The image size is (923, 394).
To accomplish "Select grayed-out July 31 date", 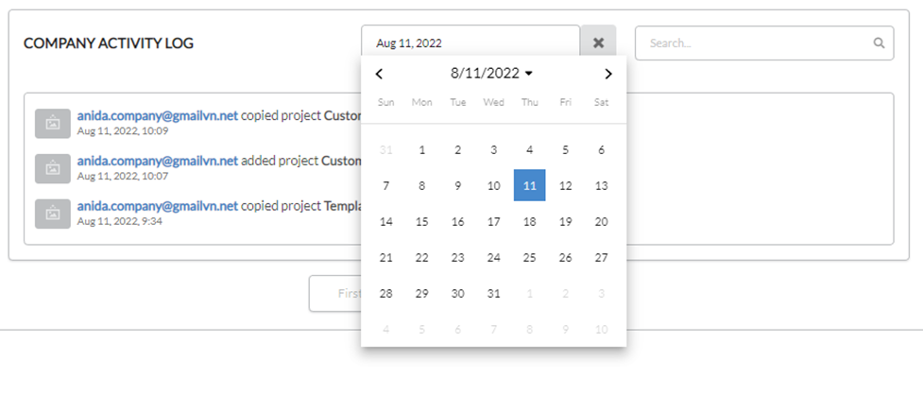I will (x=386, y=149).
